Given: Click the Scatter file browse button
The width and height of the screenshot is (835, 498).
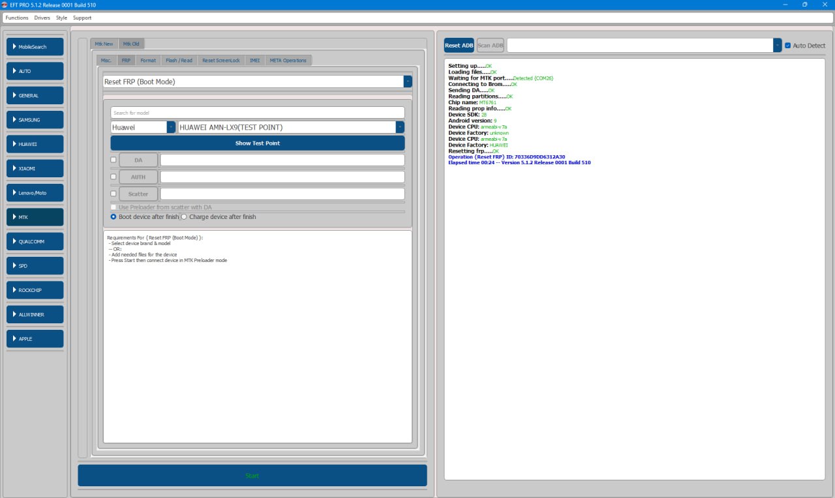Looking at the screenshot, I should (138, 194).
